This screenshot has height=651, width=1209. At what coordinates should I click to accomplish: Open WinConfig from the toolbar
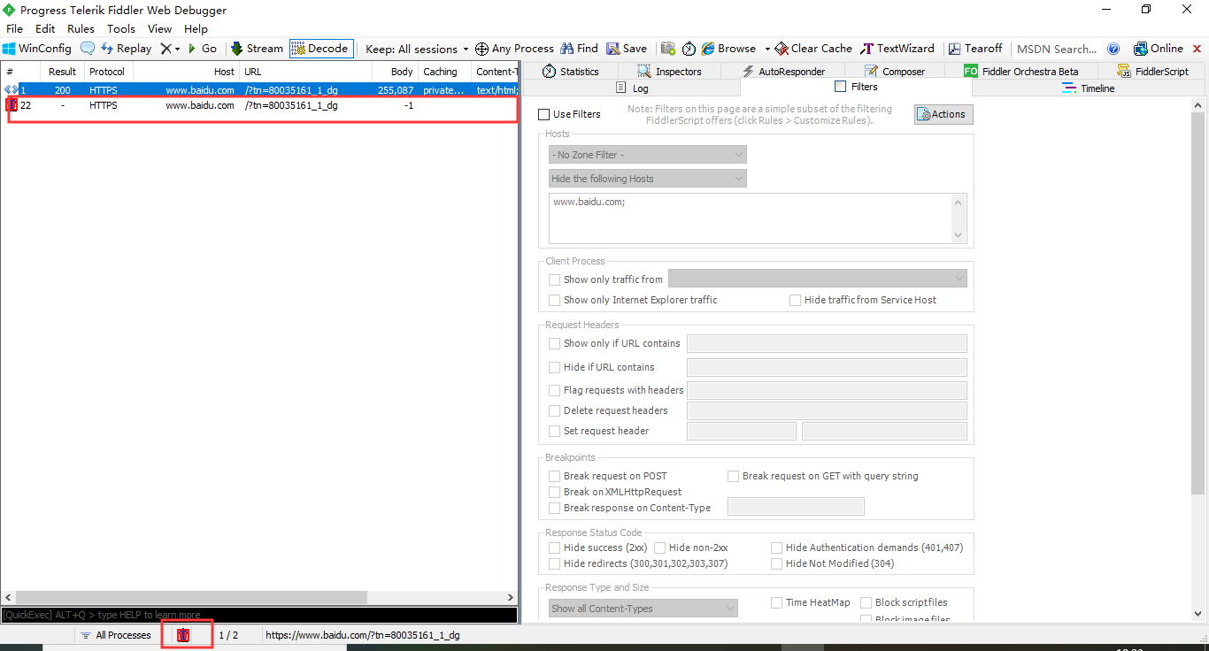[37, 49]
